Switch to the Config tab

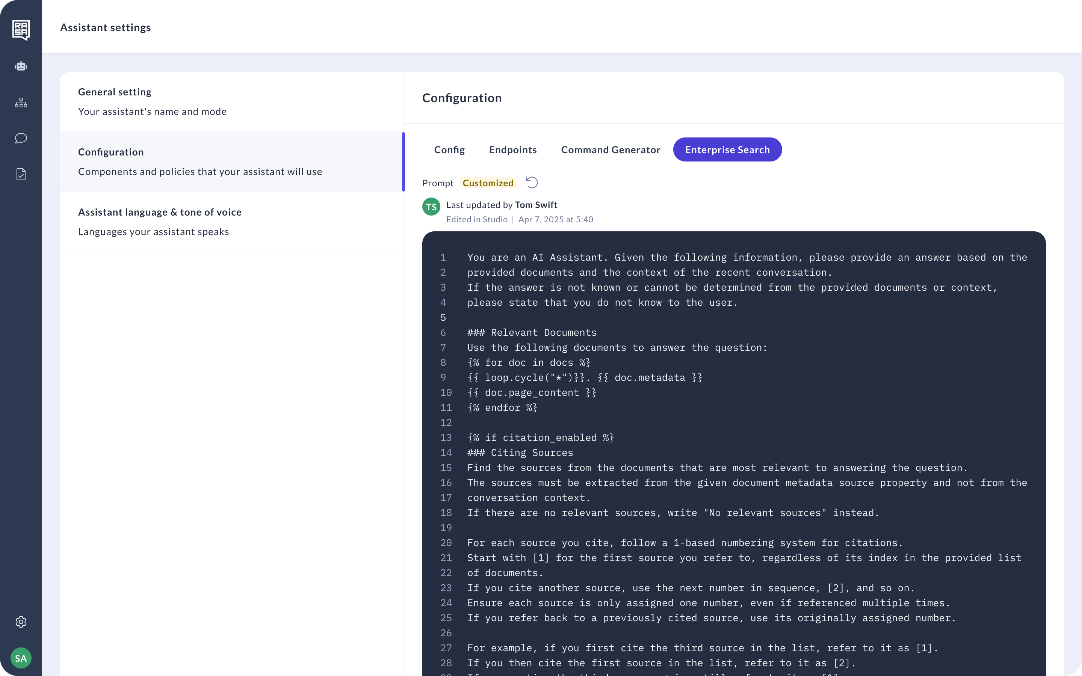(449, 150)
